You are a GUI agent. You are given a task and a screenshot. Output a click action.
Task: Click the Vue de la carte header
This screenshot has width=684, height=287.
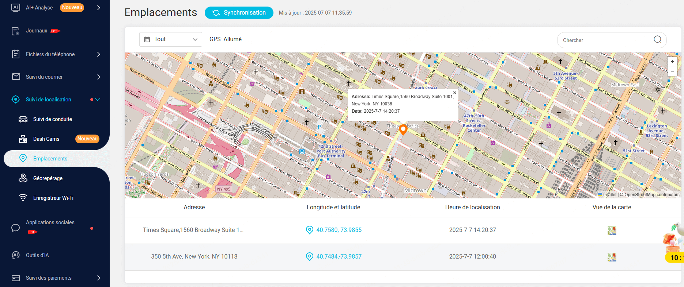coord(612,208)
